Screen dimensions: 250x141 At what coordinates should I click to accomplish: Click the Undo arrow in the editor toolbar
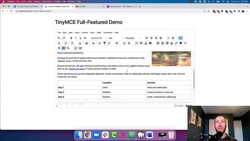(x=59, y=38)
